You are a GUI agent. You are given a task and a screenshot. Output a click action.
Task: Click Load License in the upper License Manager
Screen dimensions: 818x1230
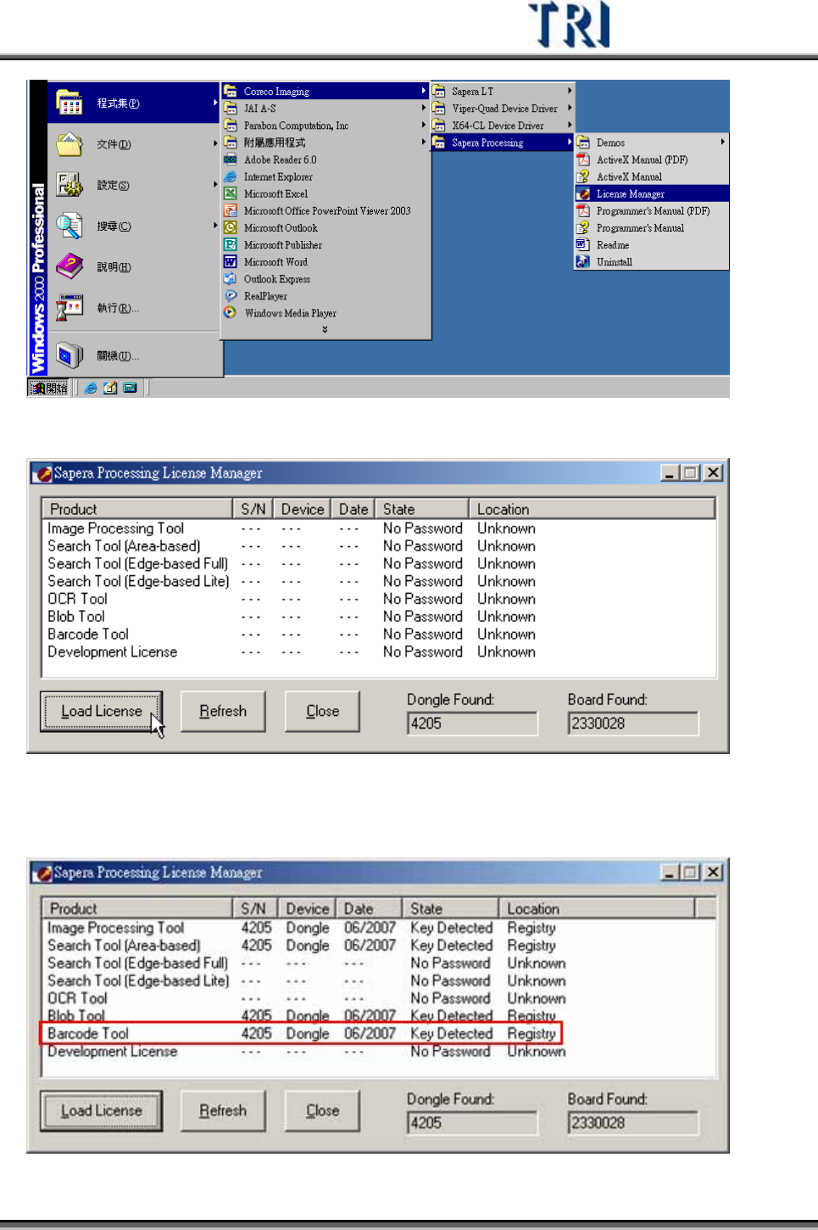pos(102,711)
